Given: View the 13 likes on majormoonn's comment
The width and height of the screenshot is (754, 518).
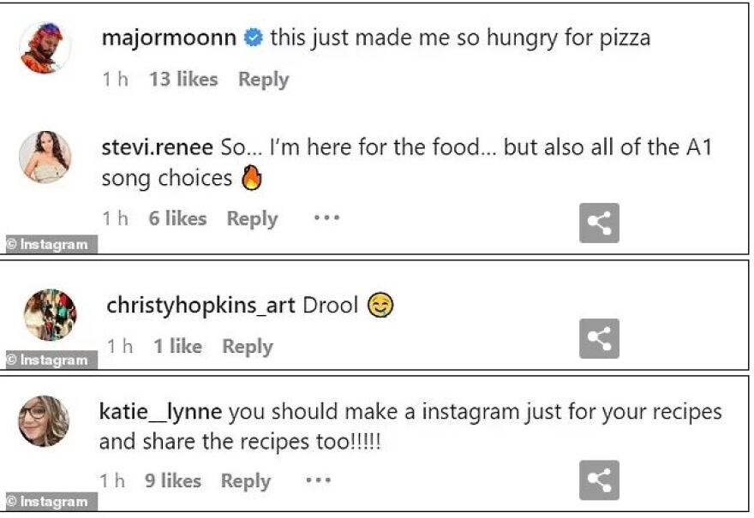Looking at the screenshot, I should pyautogui.click(x=183, y=80).
